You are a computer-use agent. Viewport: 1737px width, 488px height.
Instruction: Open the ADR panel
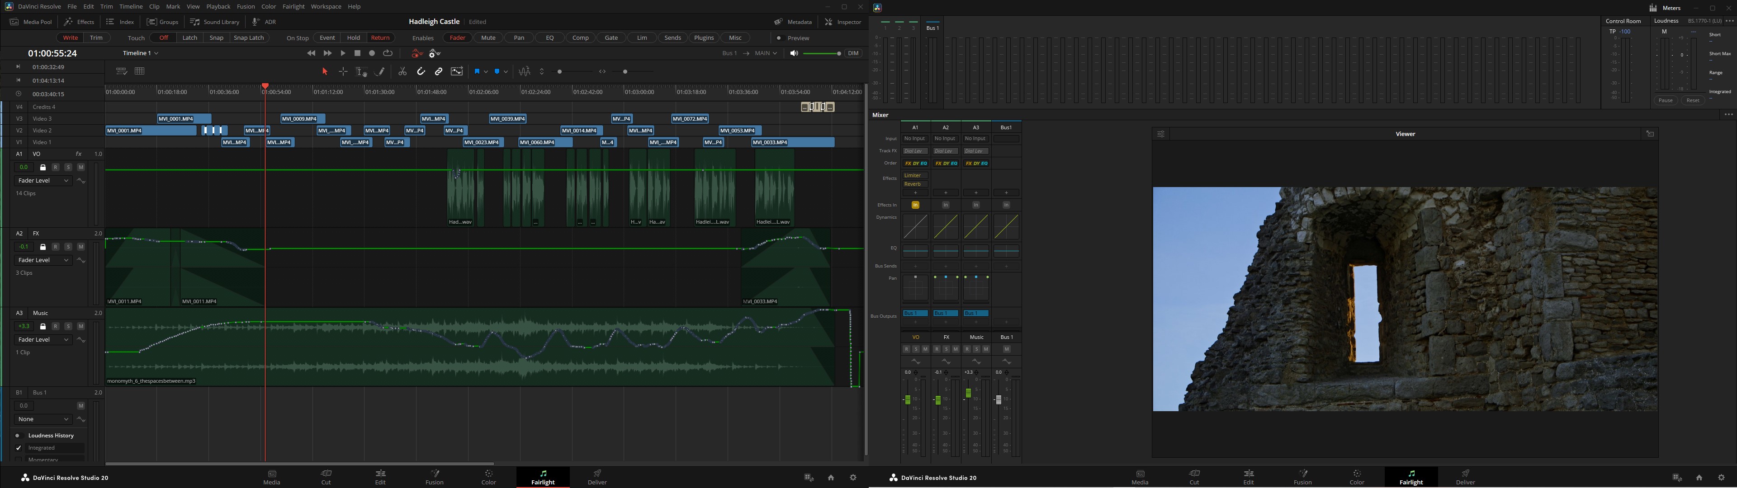point(264,22)
